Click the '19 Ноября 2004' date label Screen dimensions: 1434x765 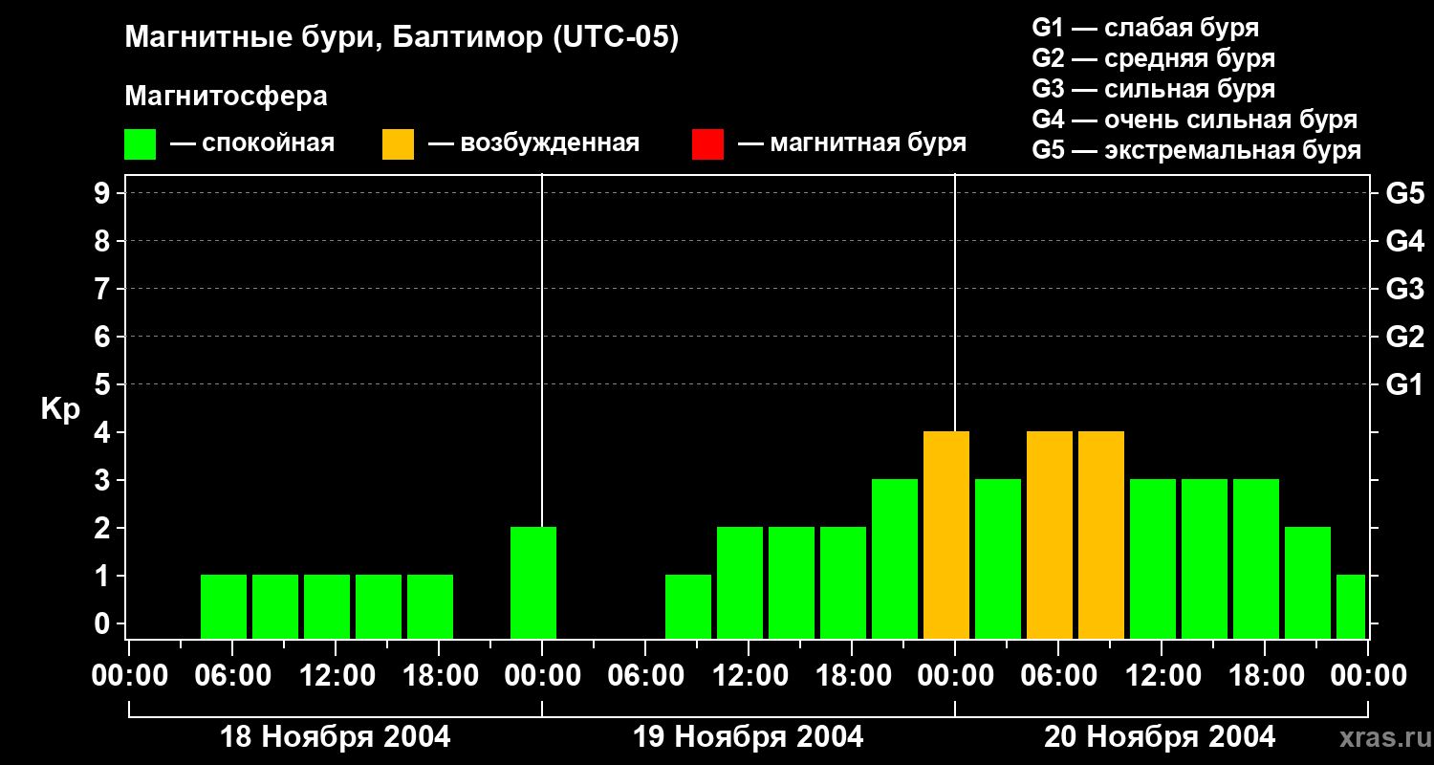(748, 737)
